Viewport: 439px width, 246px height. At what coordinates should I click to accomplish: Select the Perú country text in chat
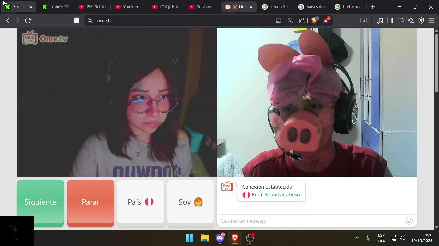coord(257,195)
